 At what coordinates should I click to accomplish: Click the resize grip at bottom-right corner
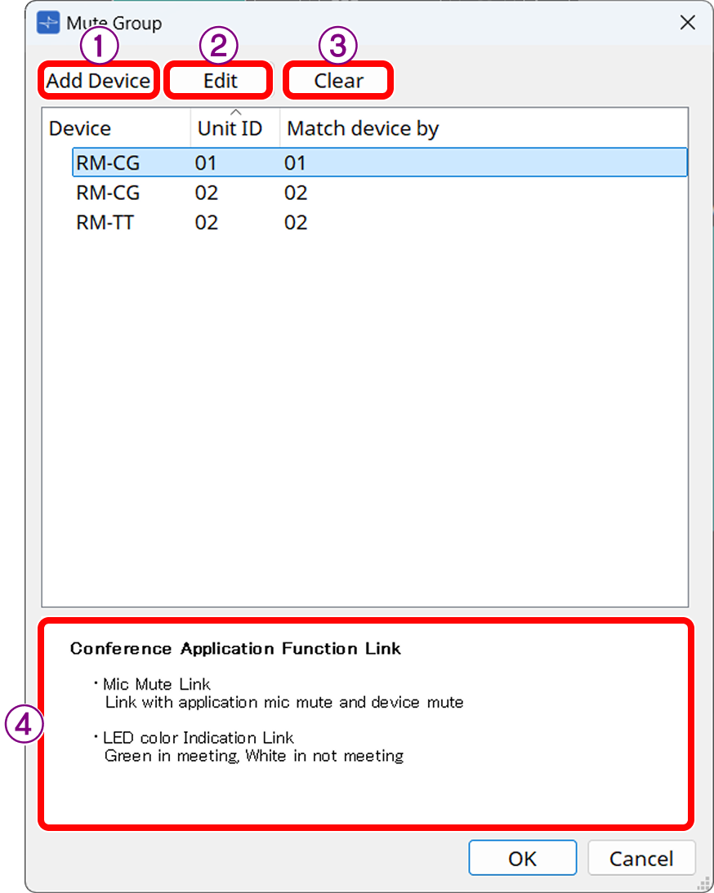[x=703, y=883]
